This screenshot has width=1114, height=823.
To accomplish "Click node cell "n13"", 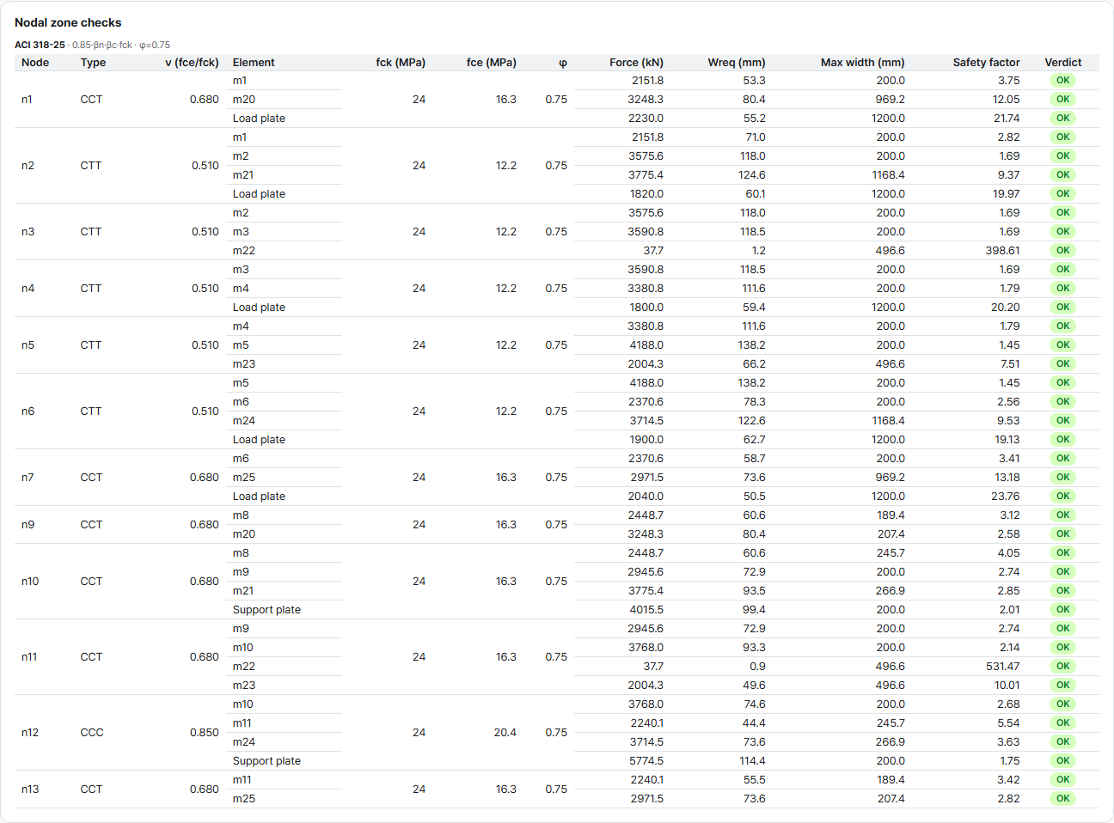I will [30, 789].
